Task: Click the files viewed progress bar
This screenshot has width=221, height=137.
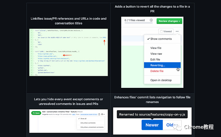Action: point(139,23)
